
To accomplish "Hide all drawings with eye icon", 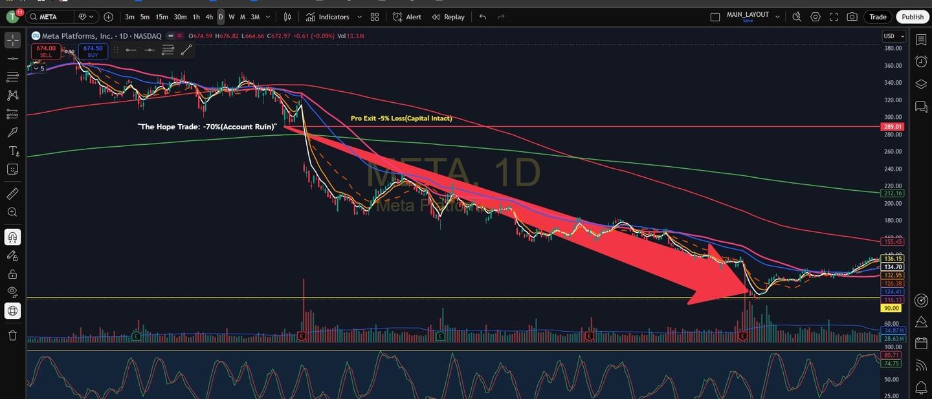I will pyautogui.click(x=12, y=292).
